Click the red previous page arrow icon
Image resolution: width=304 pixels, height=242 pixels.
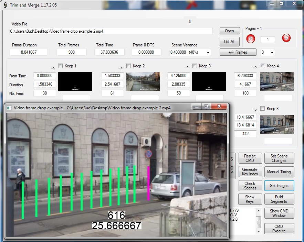pyautogui.click(x=251, y=39)
